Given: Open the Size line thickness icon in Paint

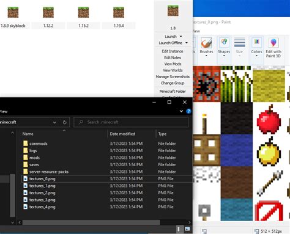Looking at the screenshot, I should click(240, 43).
